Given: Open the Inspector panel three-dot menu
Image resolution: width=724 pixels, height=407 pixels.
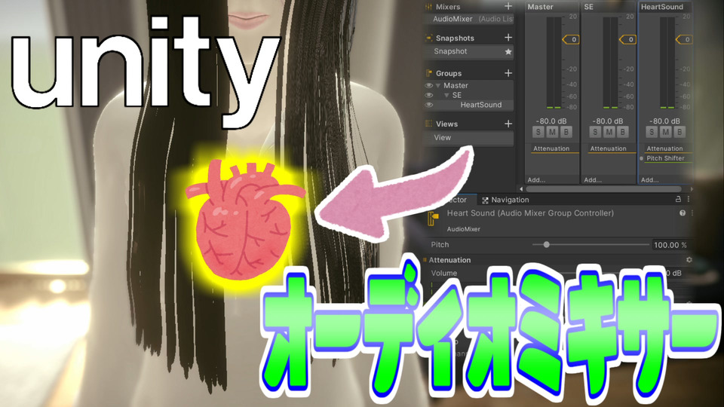Looking at the screenshot, I should pyautogui.click(x=689, y=199).
